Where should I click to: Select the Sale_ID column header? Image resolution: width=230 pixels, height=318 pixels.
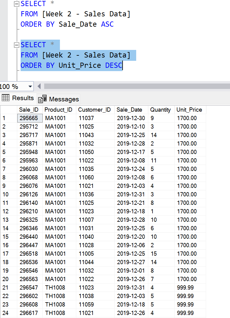click(30, 110)
